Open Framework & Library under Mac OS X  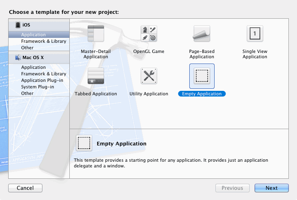(x=44, y=74)
